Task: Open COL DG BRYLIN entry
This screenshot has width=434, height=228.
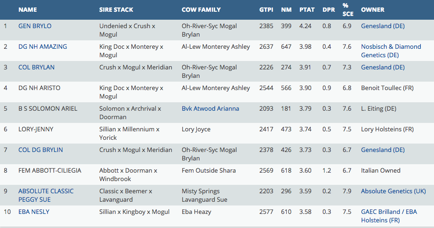Action: click(40, 150)
